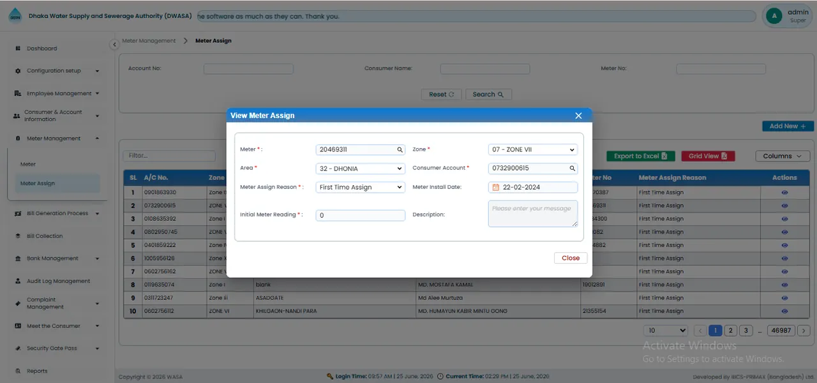Open the Area dropdown showing 32 - DHONIA
Image resolution: width=817 pixels, height=383 pixels.
point(361,169)
